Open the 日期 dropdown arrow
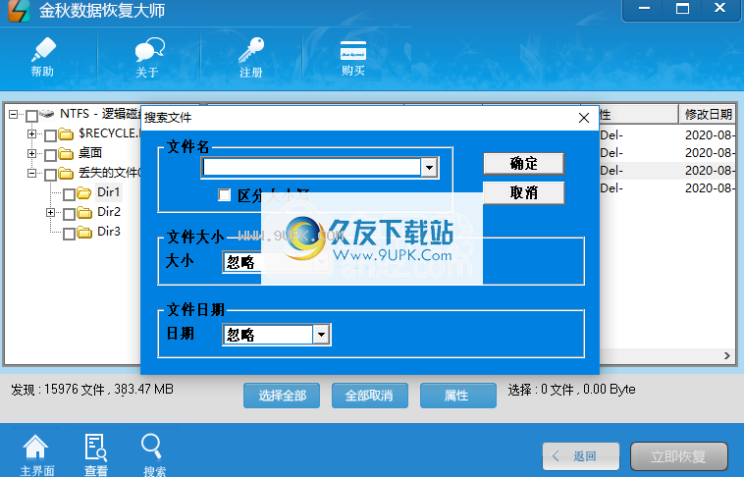744x477 pixels. click(x=321, y=335)
